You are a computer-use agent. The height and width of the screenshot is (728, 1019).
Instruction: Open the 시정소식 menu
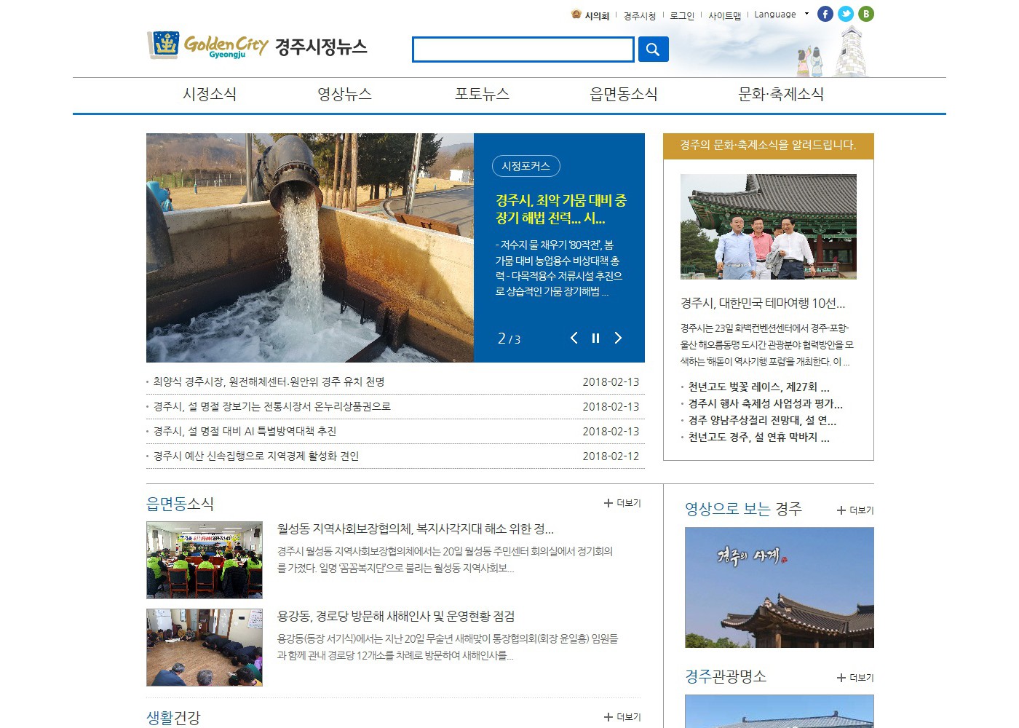[x=210, y=94]
